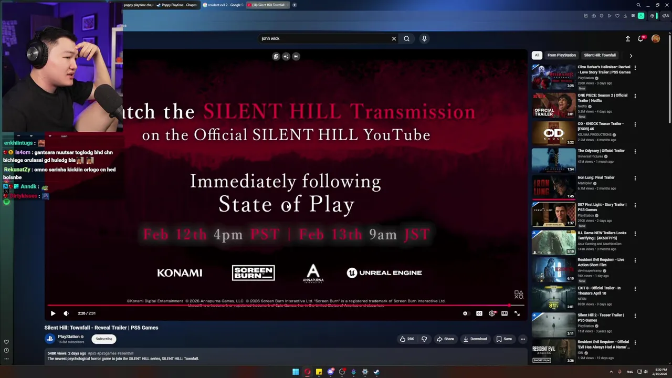672x378 pixels.
Task: Open options menu for ILL Game trailers video
Action: (635, 234)
